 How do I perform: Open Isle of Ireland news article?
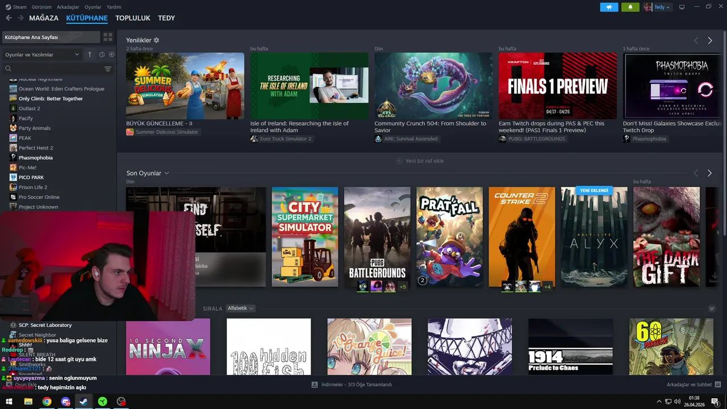(x=309, y=86)
